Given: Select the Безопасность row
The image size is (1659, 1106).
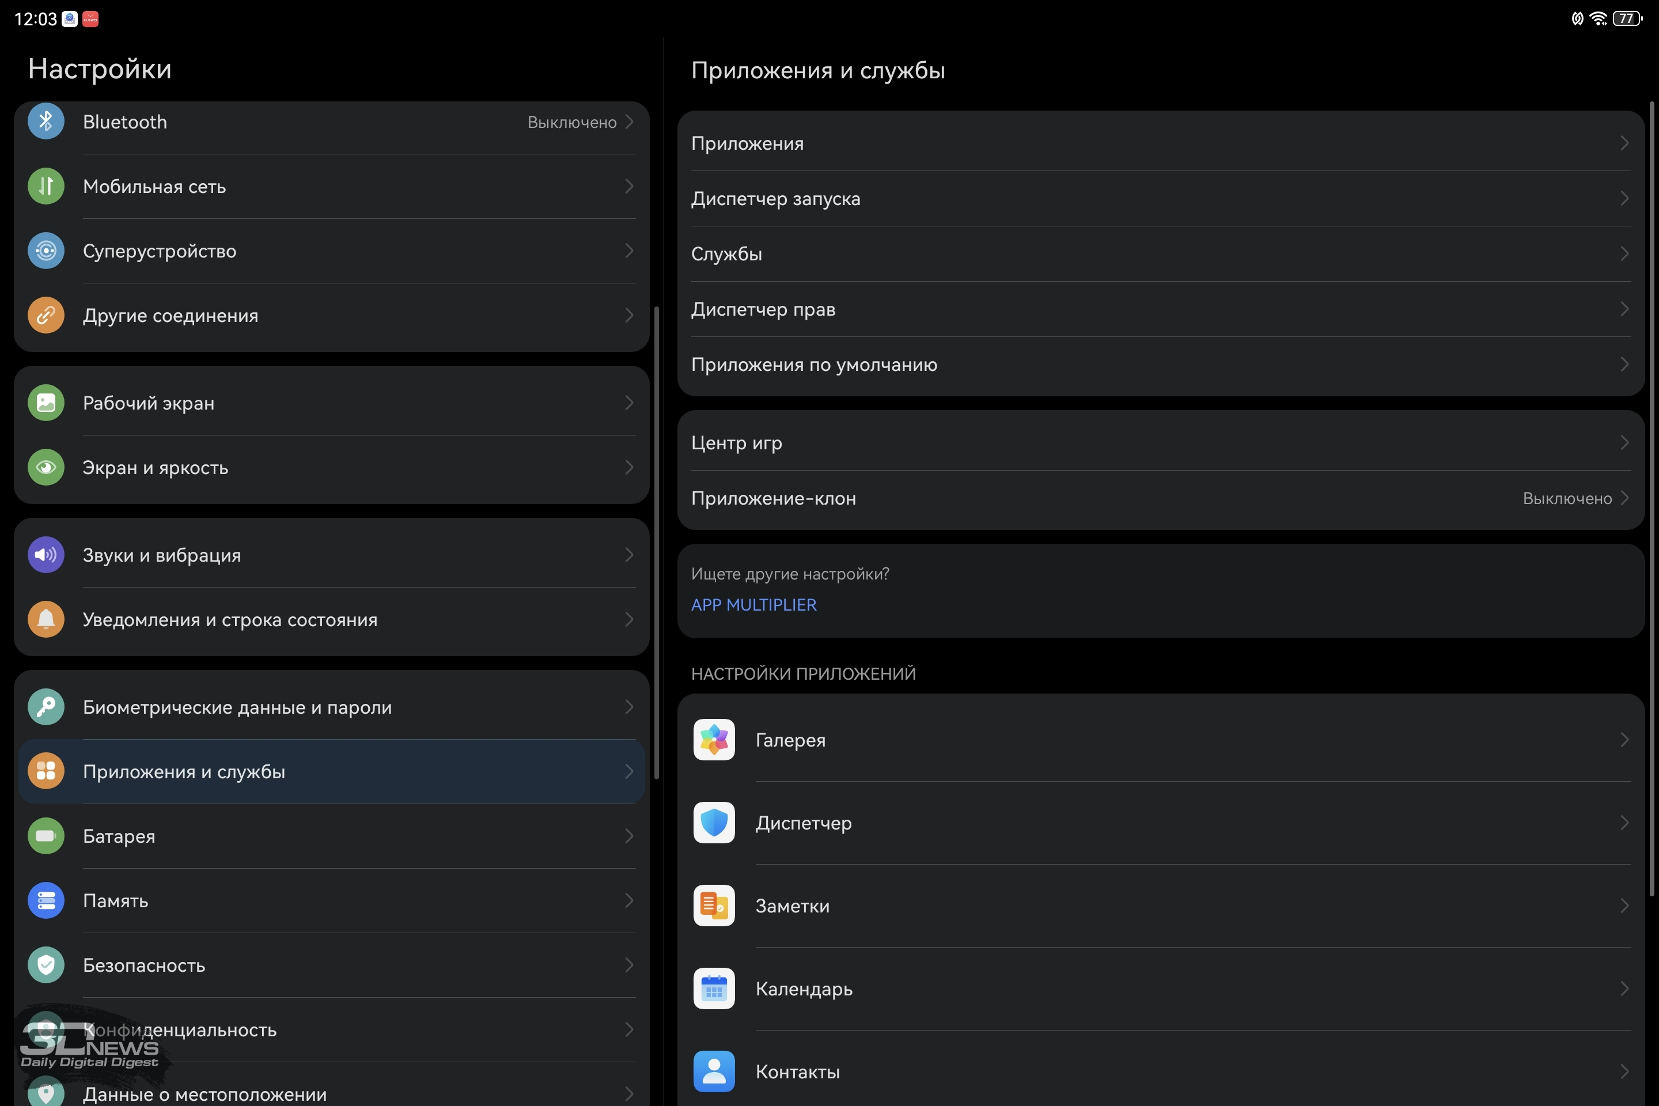Looking at the screenshot, I should pos(332,965).
